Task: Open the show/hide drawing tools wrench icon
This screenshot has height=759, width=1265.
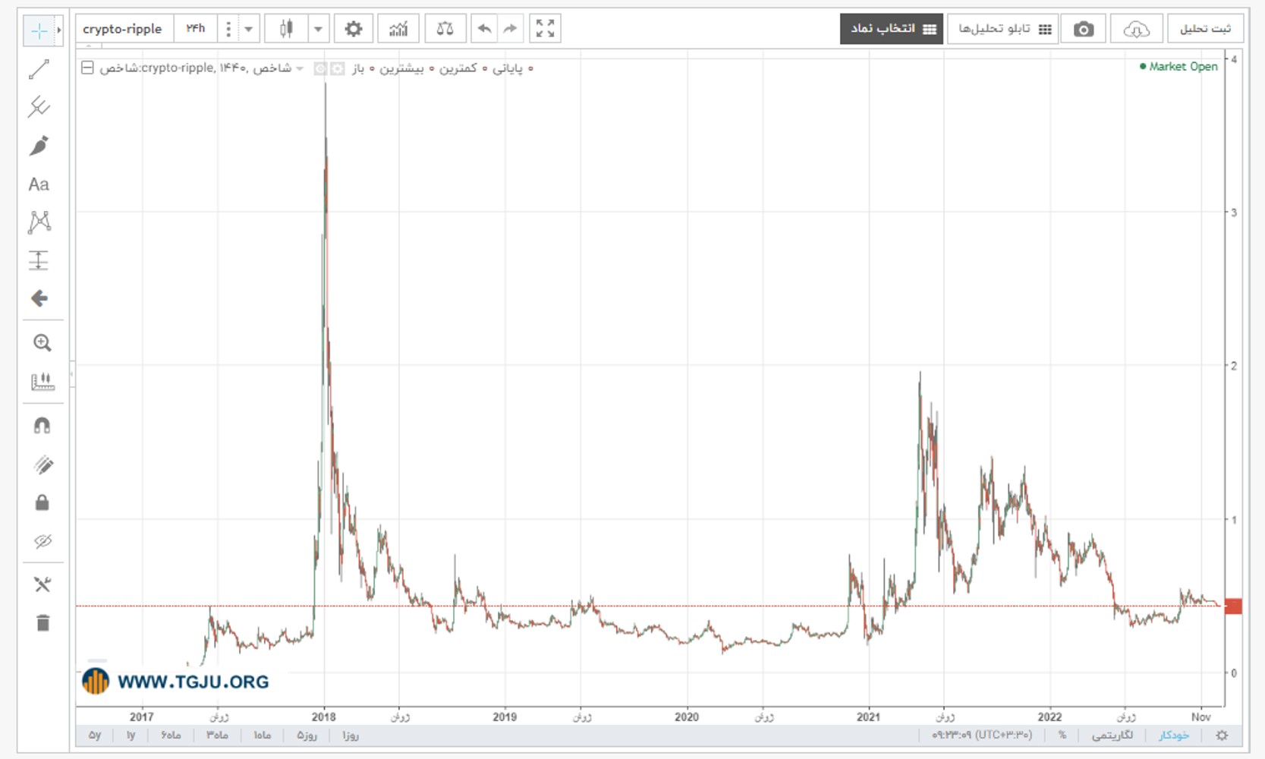Action: point(42,584)
